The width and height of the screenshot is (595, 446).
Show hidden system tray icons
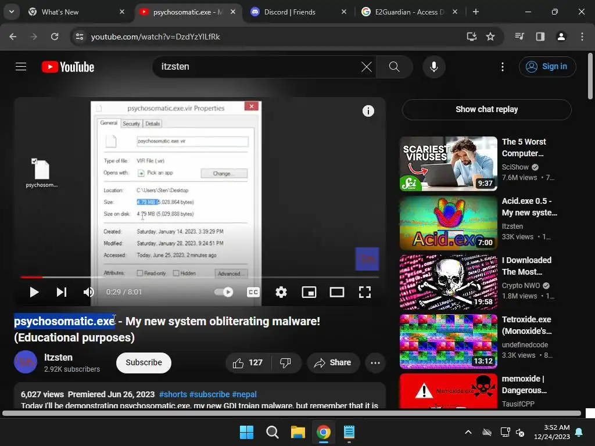pos(468,432)
